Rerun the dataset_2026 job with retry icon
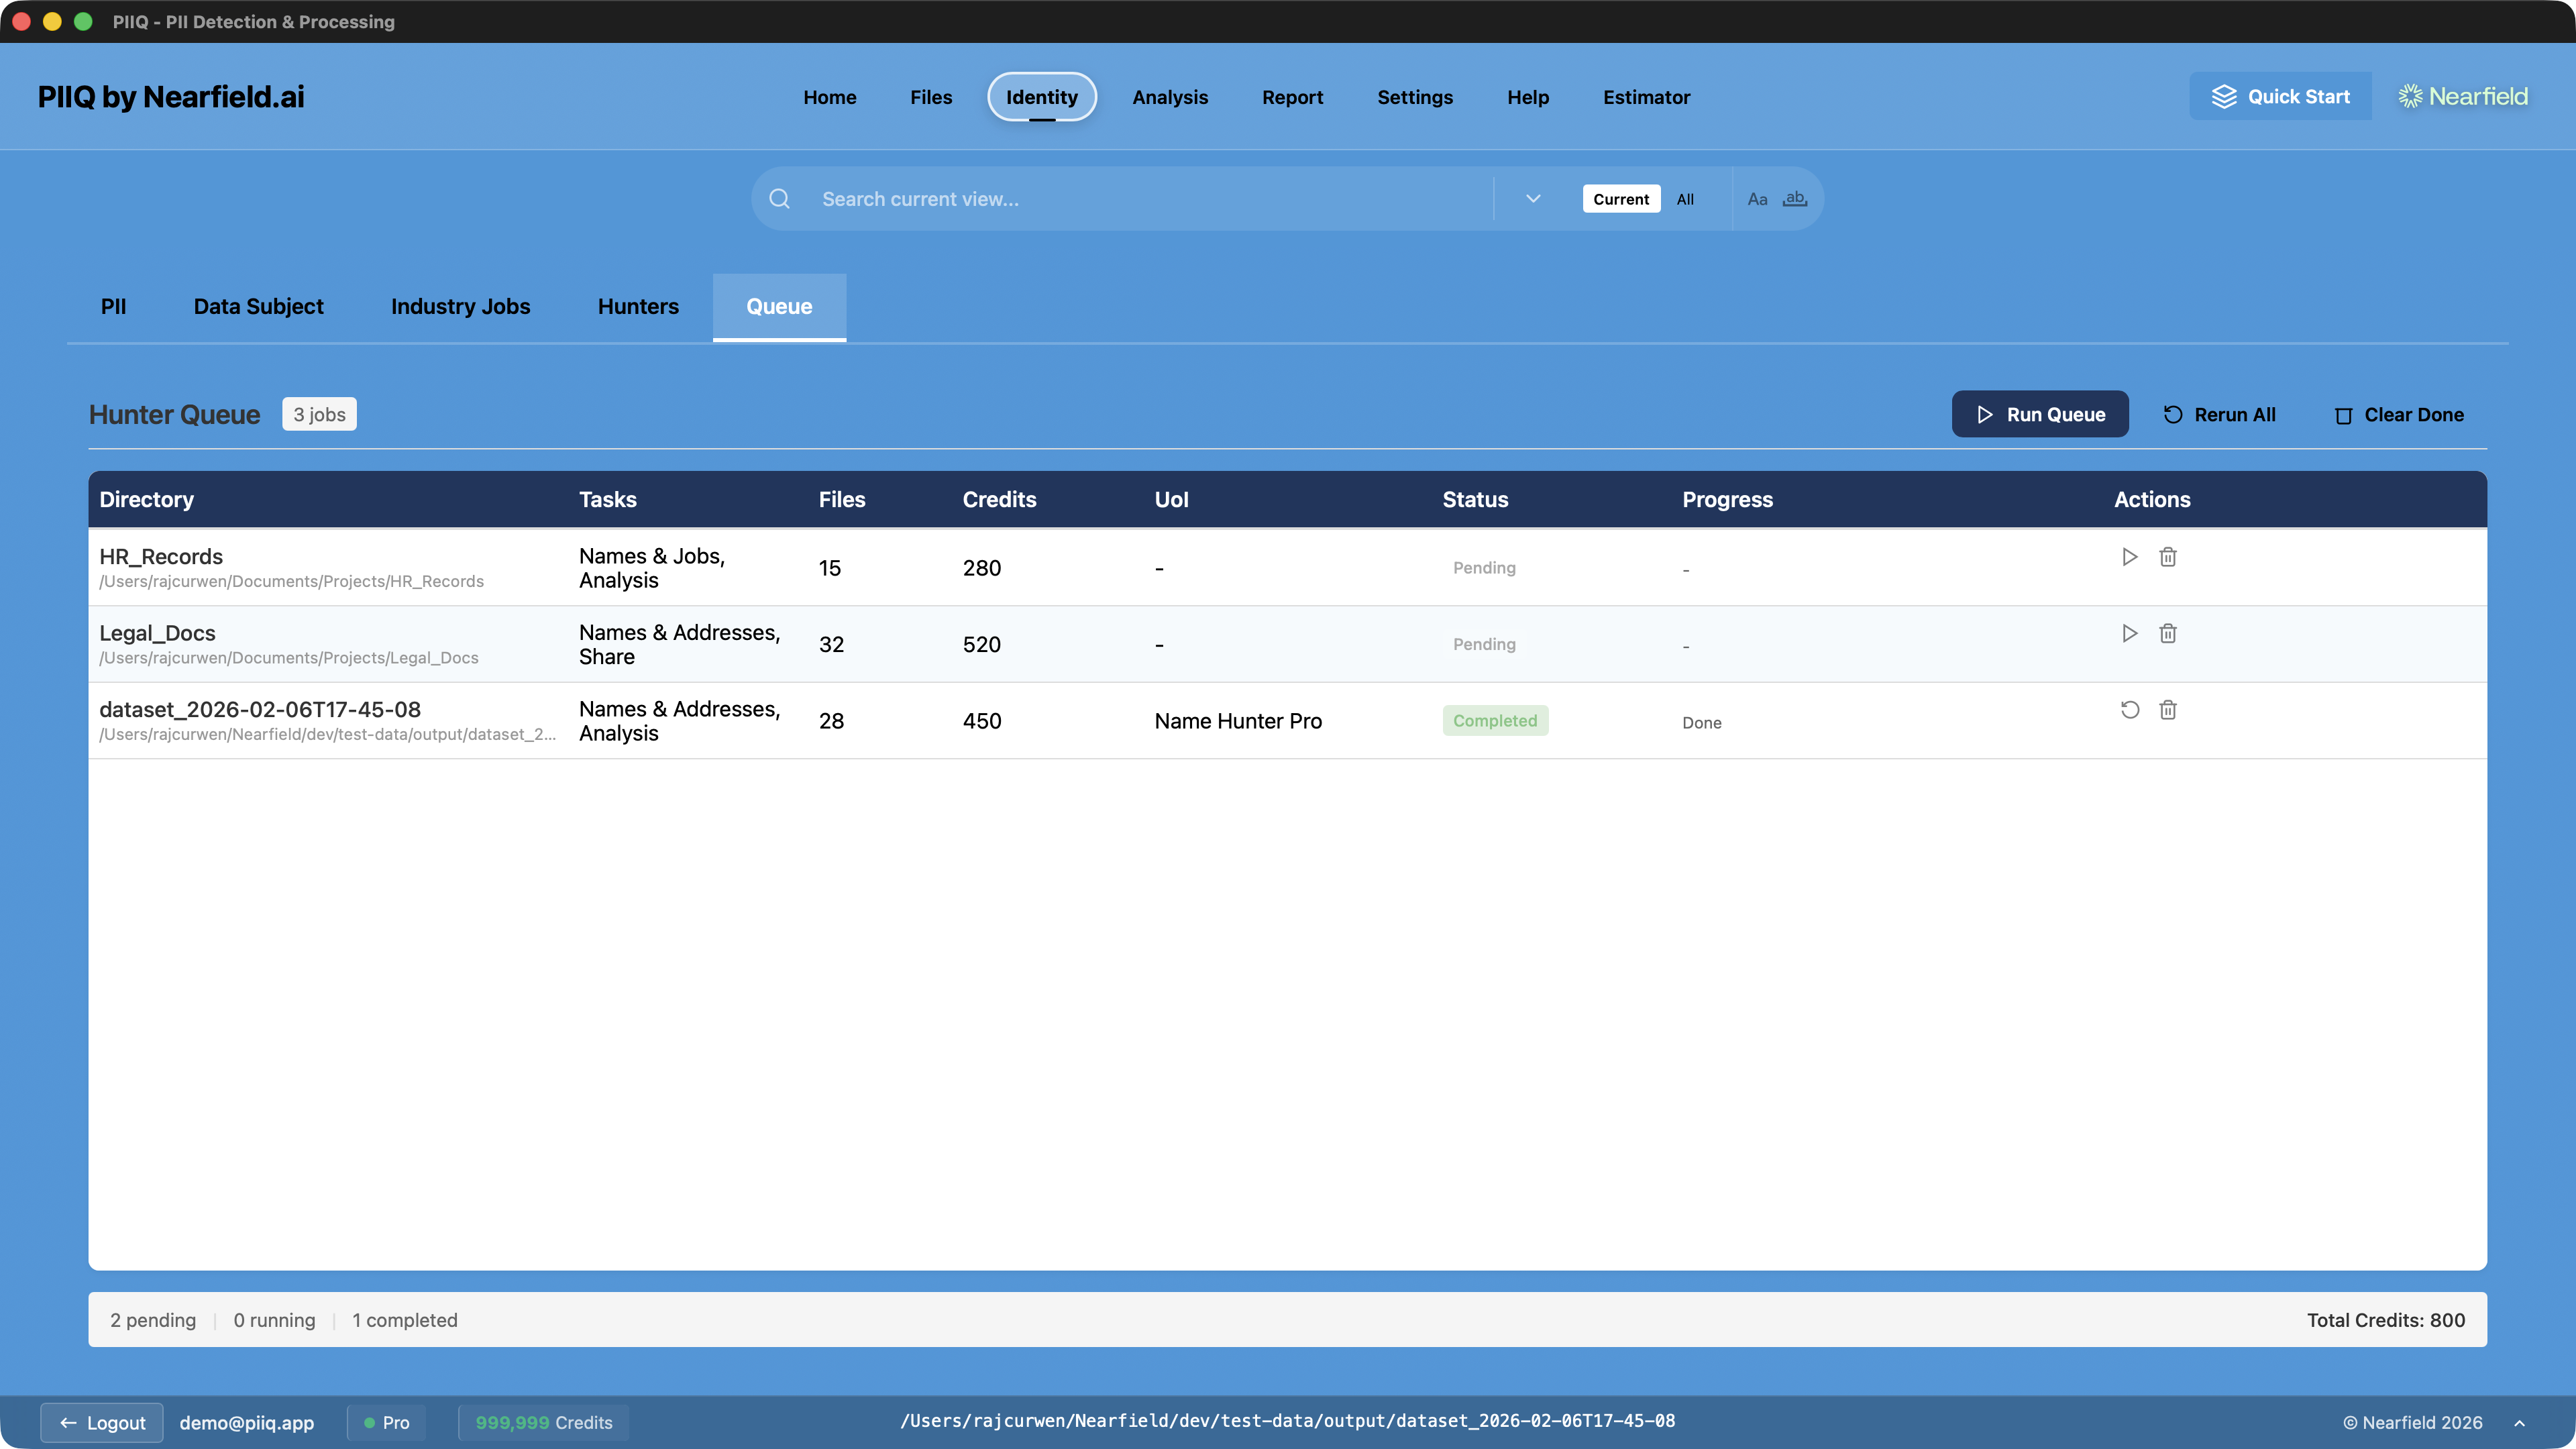 pos(2130,709)
